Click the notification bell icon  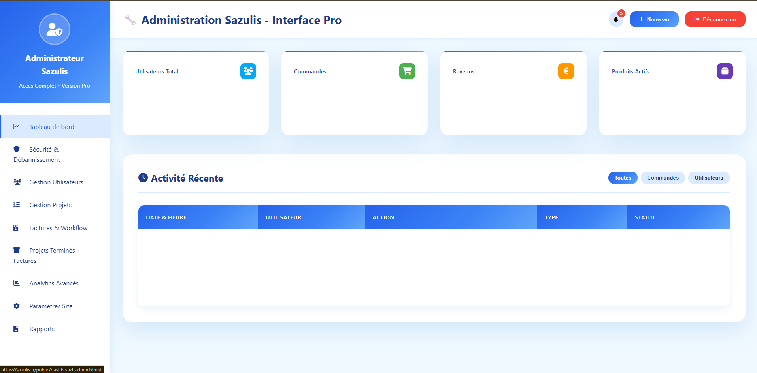615,20
